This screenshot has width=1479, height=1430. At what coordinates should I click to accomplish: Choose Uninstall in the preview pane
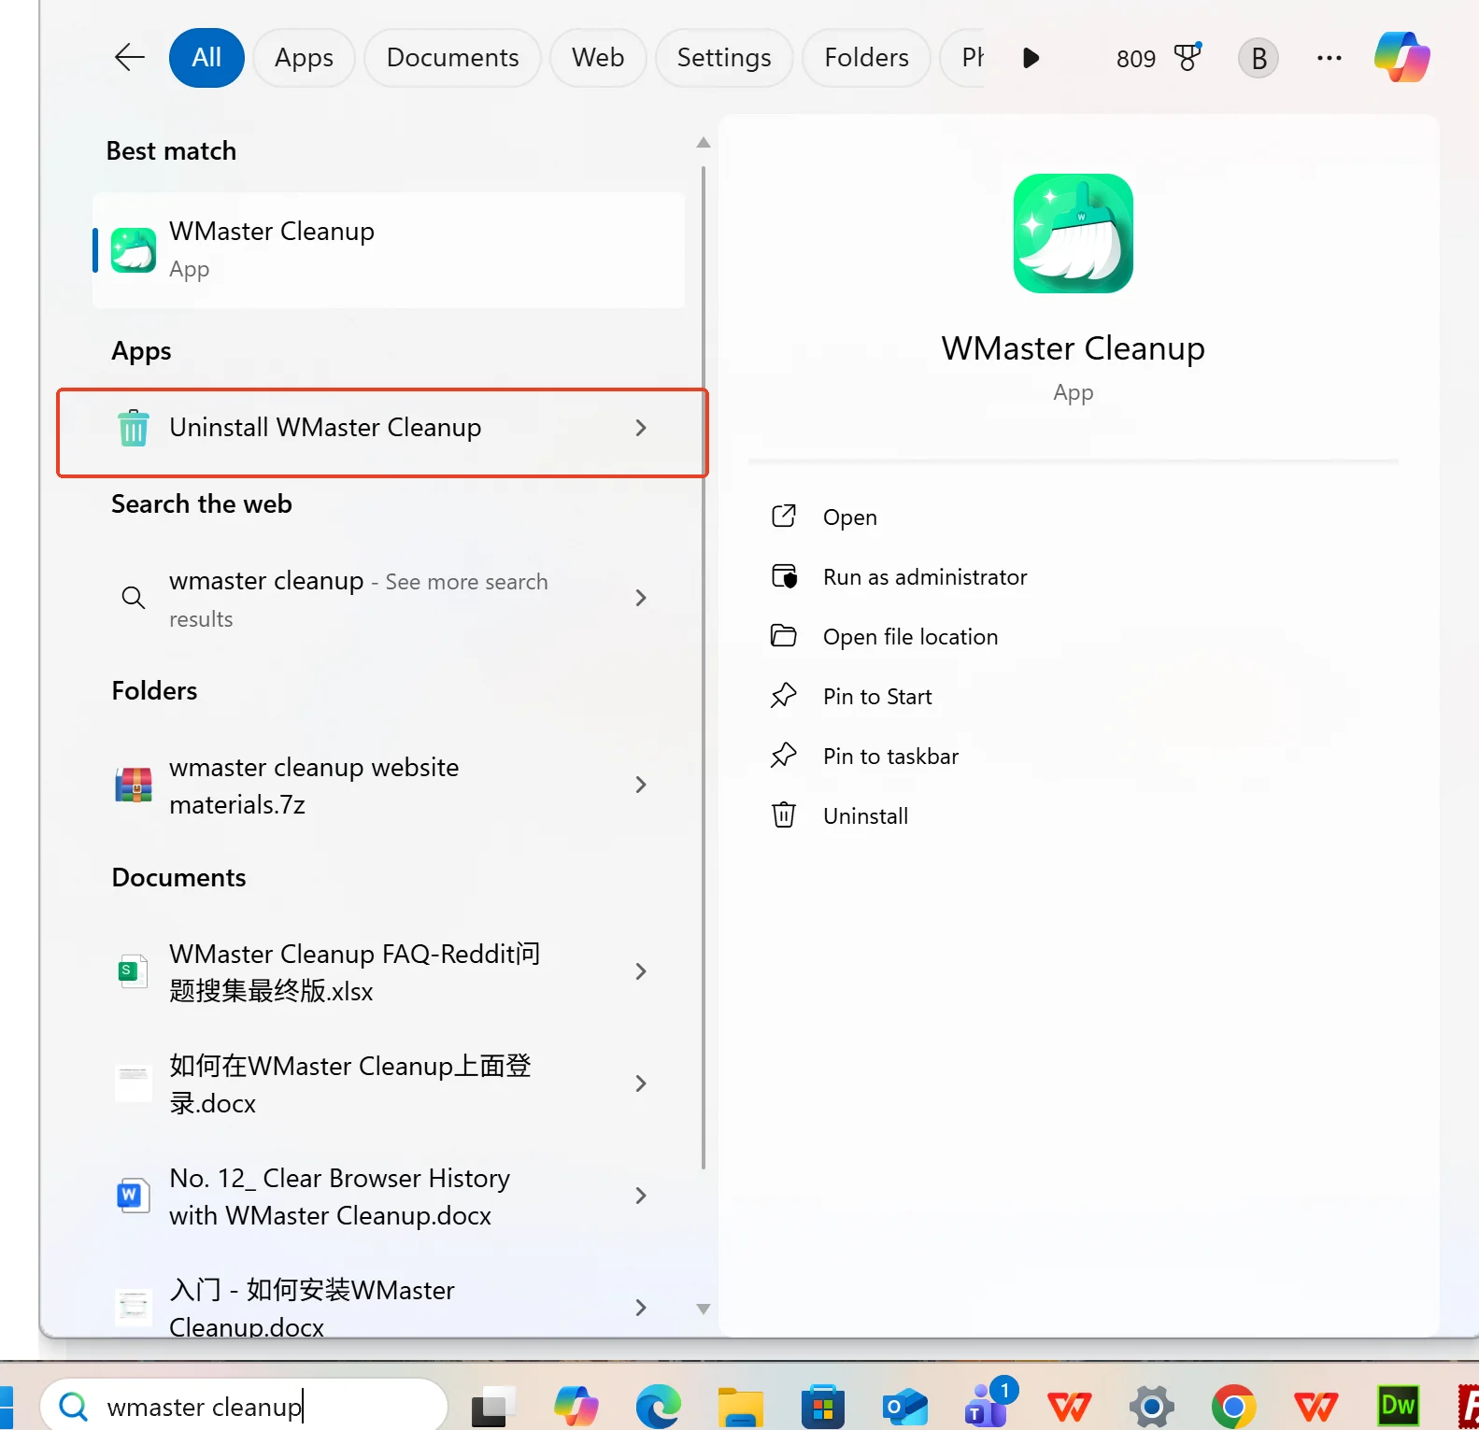tap(1074, 815)
